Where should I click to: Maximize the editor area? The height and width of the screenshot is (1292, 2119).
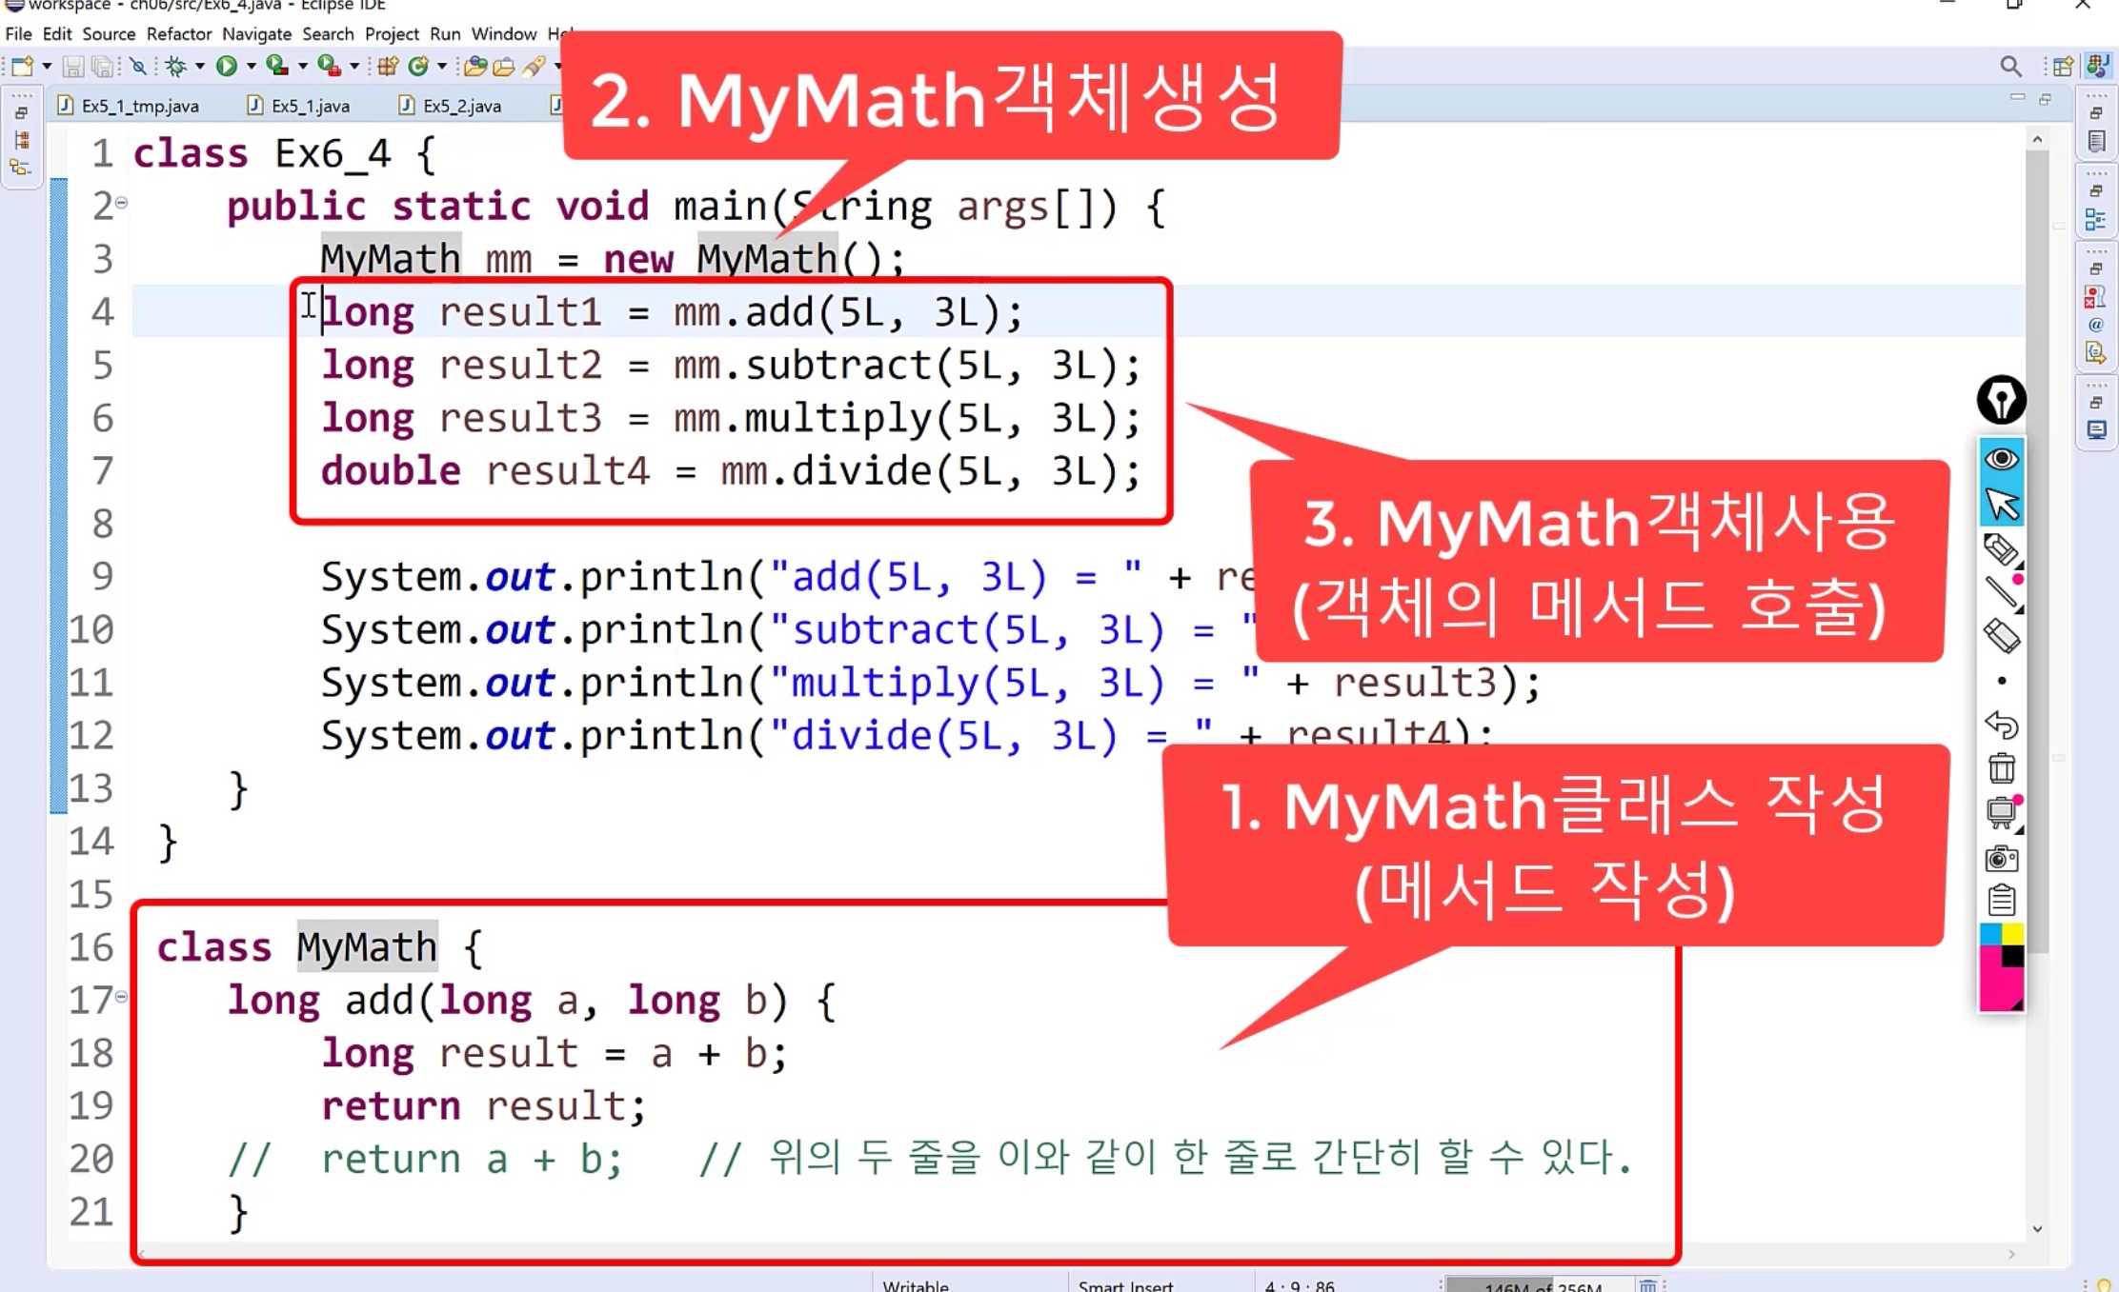coord(2045,99)
